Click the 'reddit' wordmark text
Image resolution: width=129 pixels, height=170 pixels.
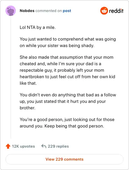tap(116, 11)
